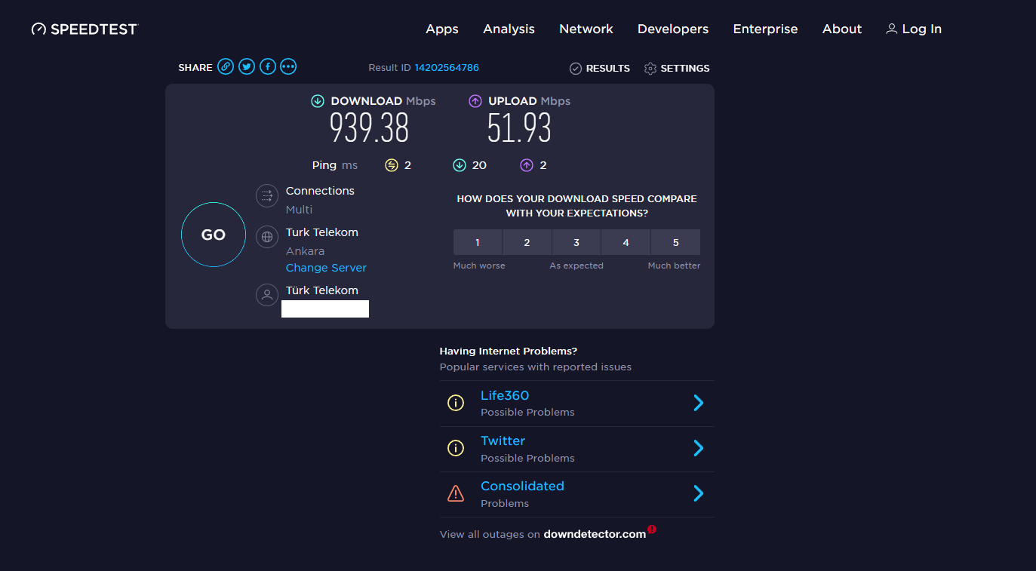
Task: Start a new test with GO
Action: pyautogui.click(x=214, y=235)
